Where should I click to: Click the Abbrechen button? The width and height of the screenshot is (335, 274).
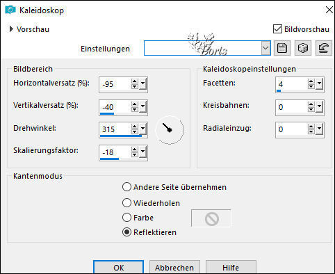tap(174, 268)
